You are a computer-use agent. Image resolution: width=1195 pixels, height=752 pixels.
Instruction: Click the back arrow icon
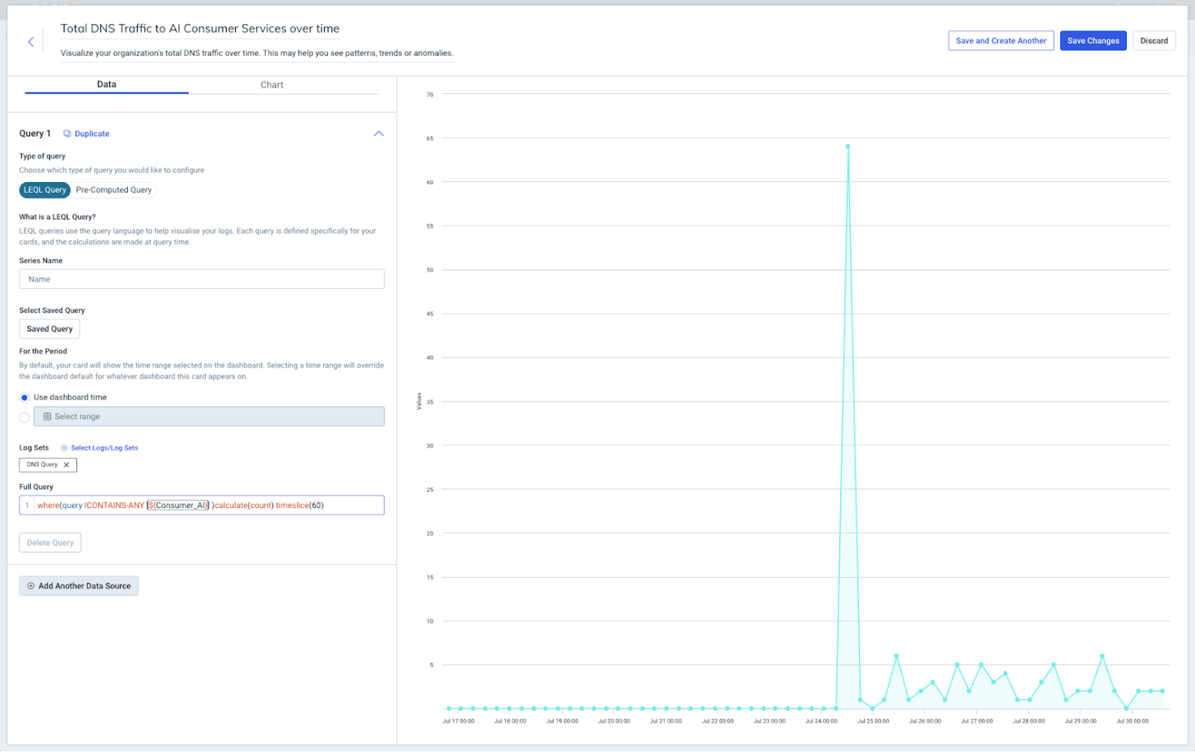coord(31,42)
